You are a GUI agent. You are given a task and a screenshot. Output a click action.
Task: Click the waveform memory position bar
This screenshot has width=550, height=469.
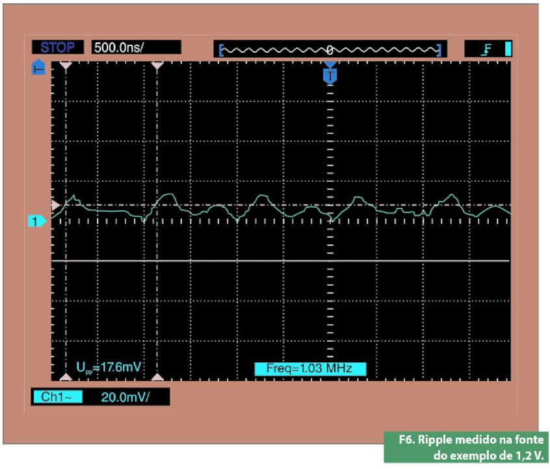pos(330,49)
